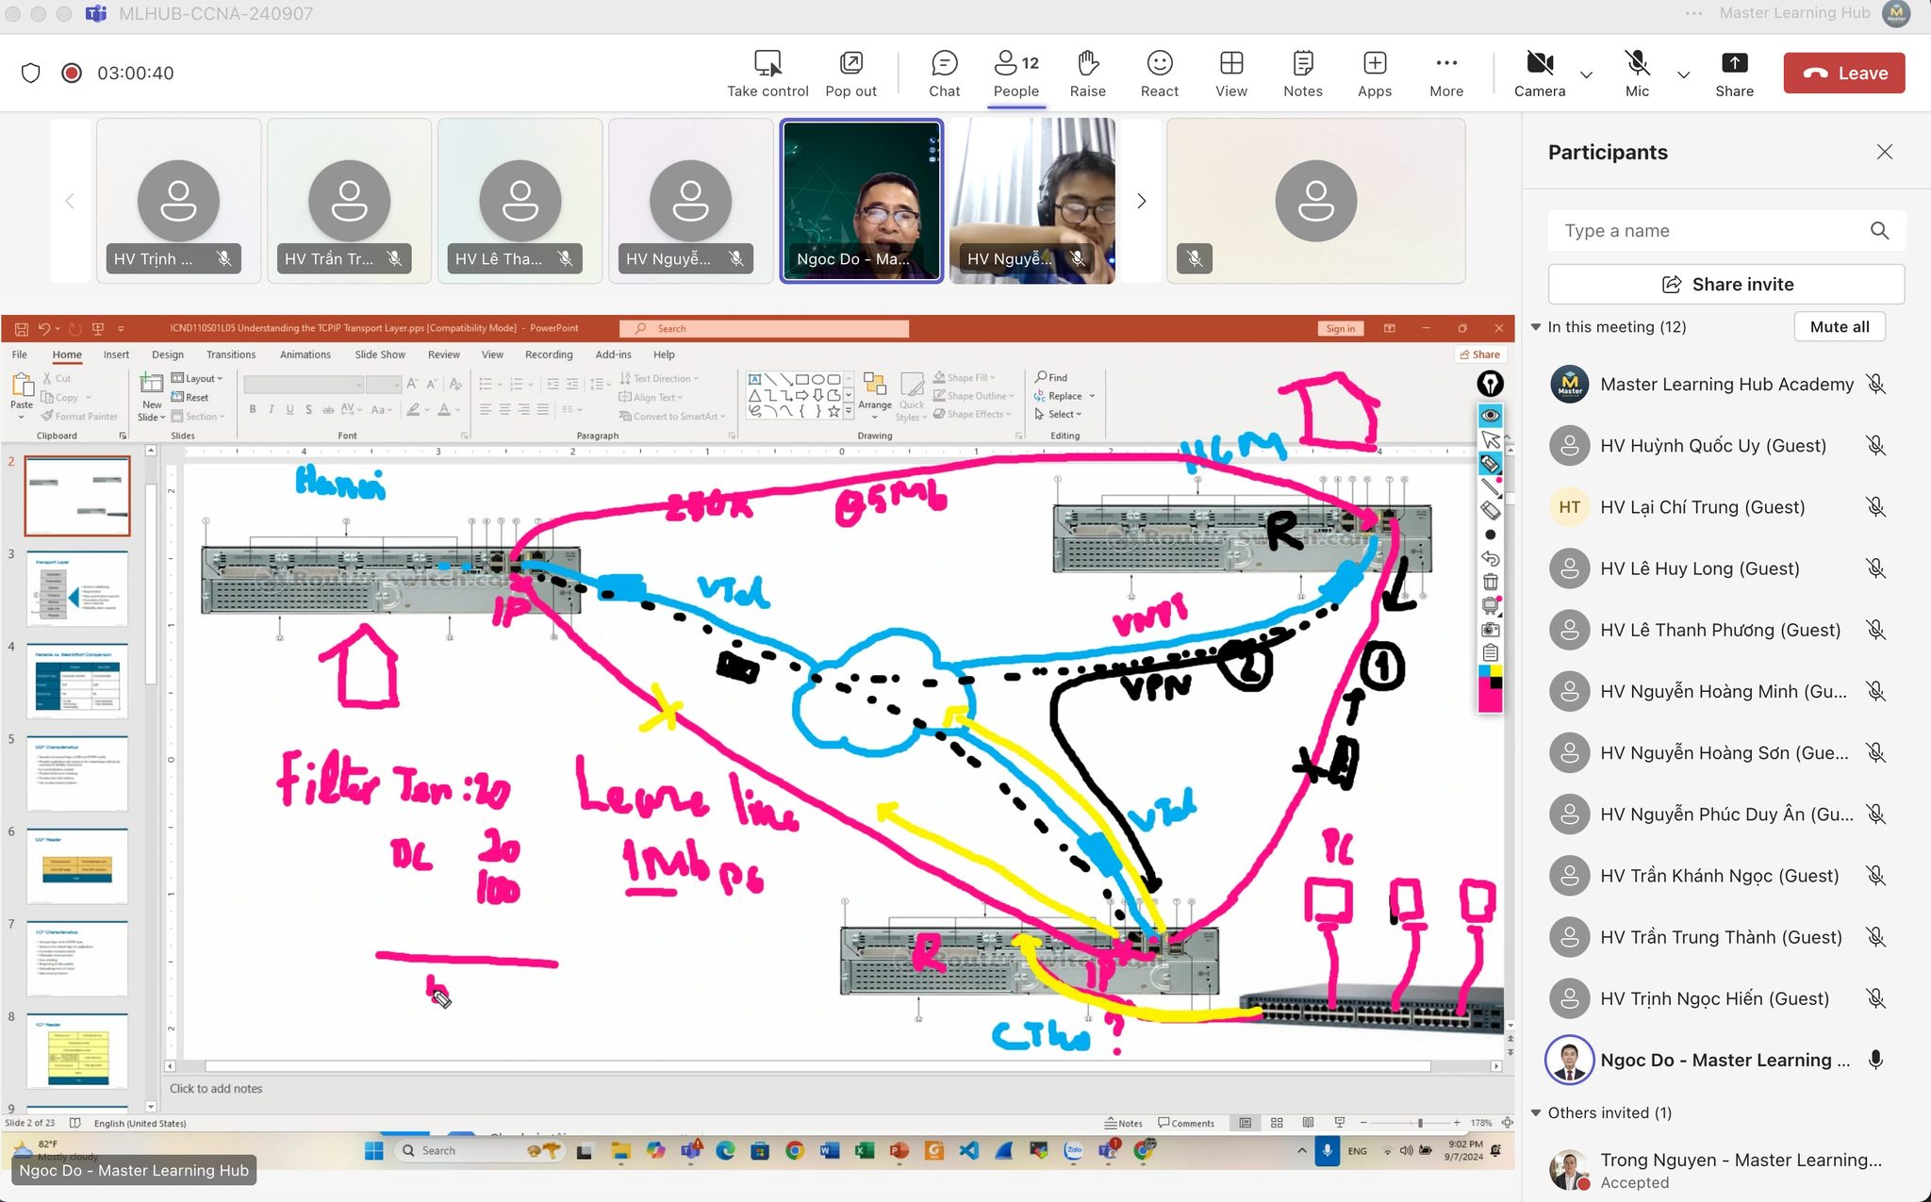The image size is (1931, 1202).
Task: Switch to the Animations tab
Action: click(x=305, y=354)
